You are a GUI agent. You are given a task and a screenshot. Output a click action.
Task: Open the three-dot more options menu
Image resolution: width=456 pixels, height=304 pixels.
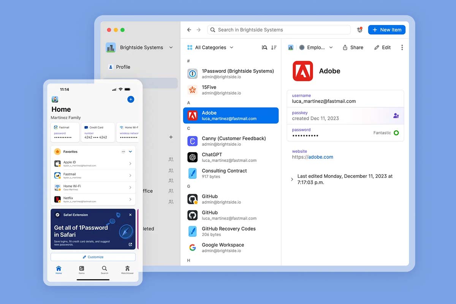pos(402,47)
